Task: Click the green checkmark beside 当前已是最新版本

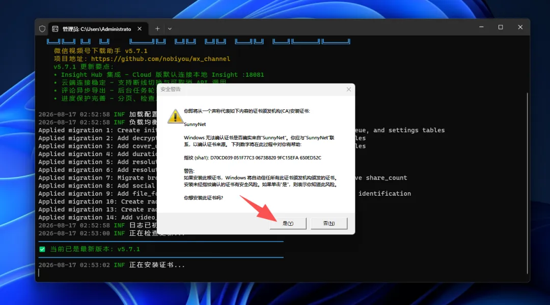Action: [x=42, y=249]
